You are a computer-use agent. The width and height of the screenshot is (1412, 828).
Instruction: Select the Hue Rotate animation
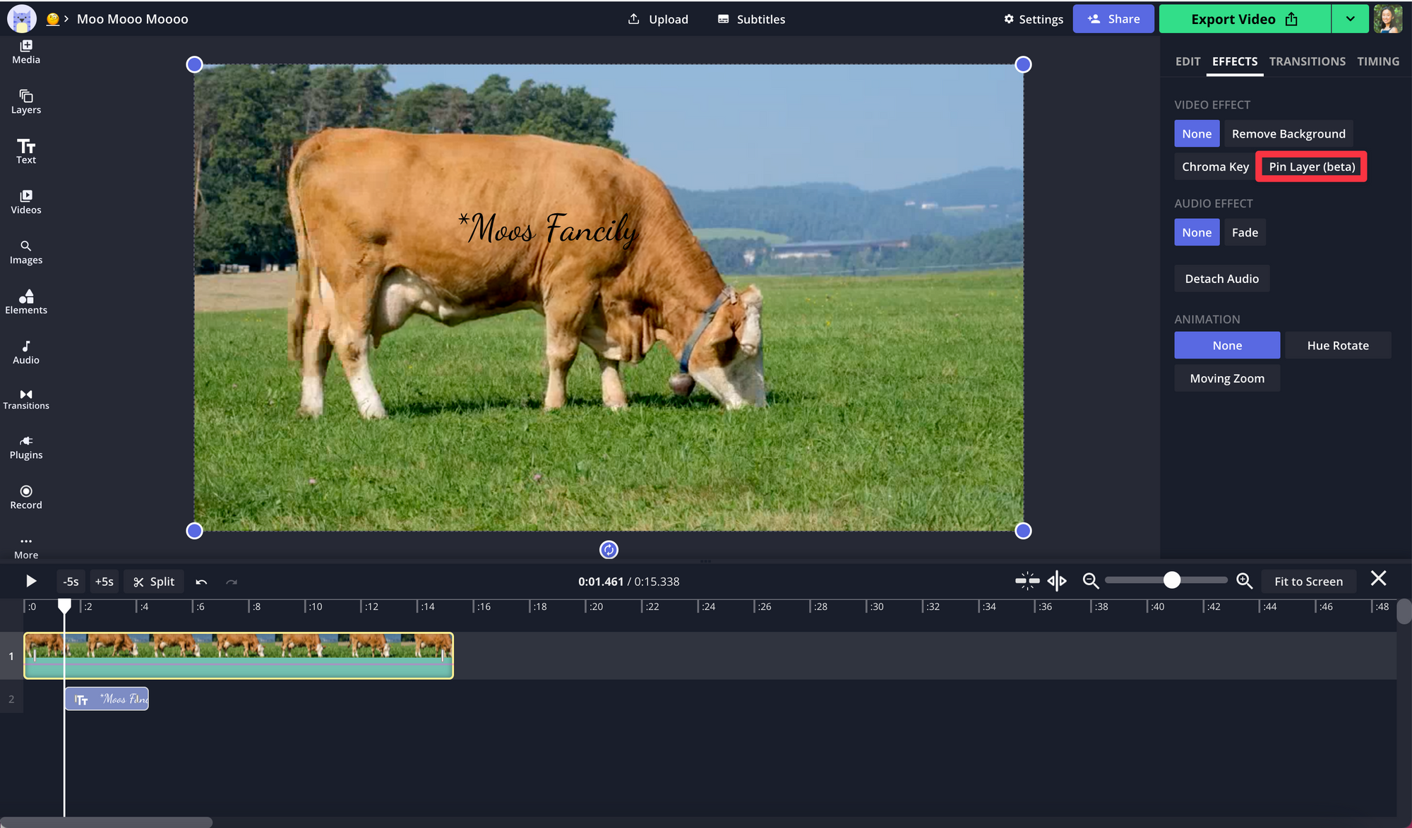tap(1337, 345)
